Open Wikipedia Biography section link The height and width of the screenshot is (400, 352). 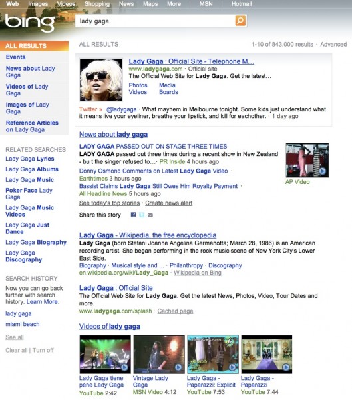tap(92, 265)
